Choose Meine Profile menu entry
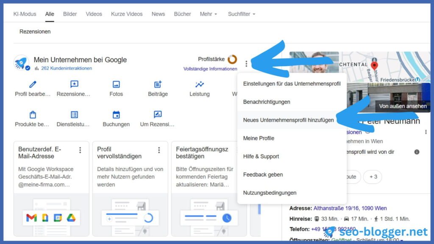434x244 pixels. click(292, 139)
